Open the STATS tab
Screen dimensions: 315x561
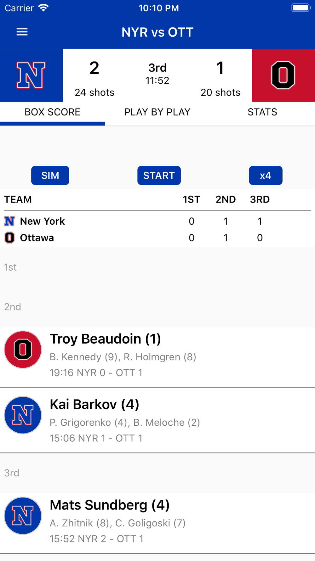coord(262,112)
